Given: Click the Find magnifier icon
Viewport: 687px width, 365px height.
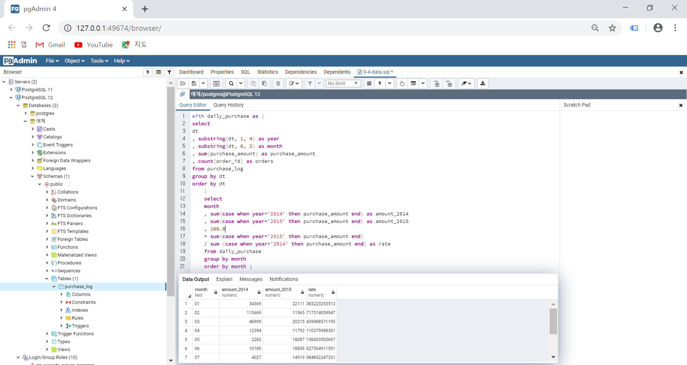Looking at the screenshot, I should 232,83.
